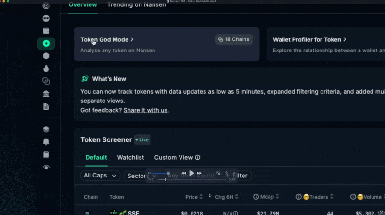Open Token God Mode card

(107, 40)
